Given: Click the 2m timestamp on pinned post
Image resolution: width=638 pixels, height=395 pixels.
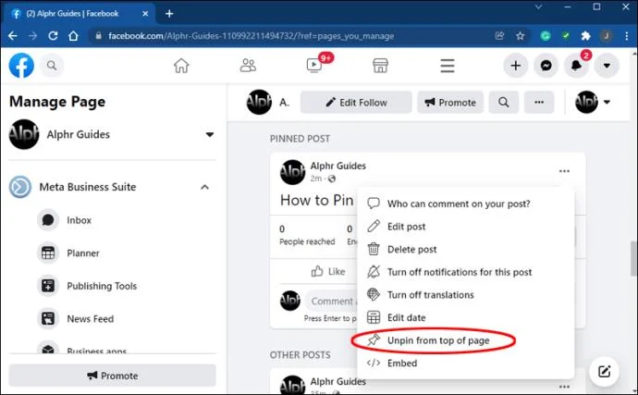Looking at the screenshot, I should coord(315,179).
